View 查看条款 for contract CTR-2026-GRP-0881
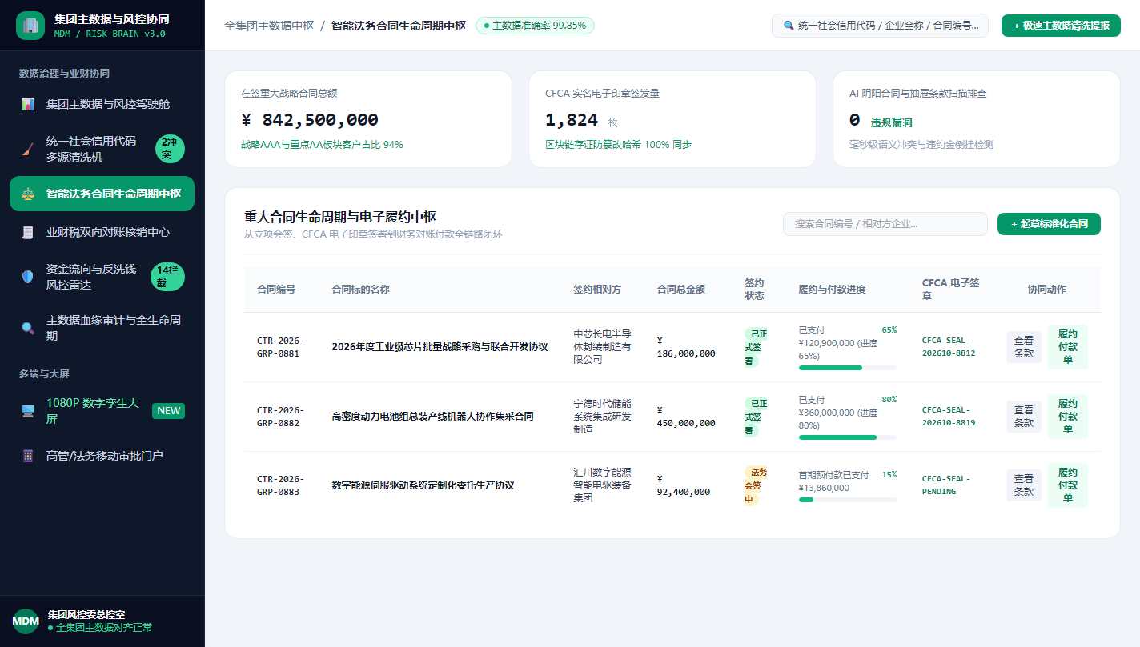 pos(1024,347)
